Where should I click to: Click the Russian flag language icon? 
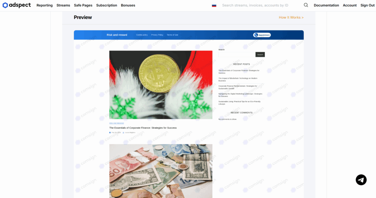tap(214, 5)
